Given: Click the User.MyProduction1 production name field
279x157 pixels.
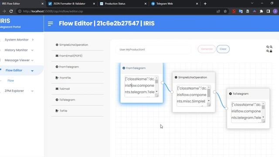Looking at the screenshot, I should tap(153, 49).
